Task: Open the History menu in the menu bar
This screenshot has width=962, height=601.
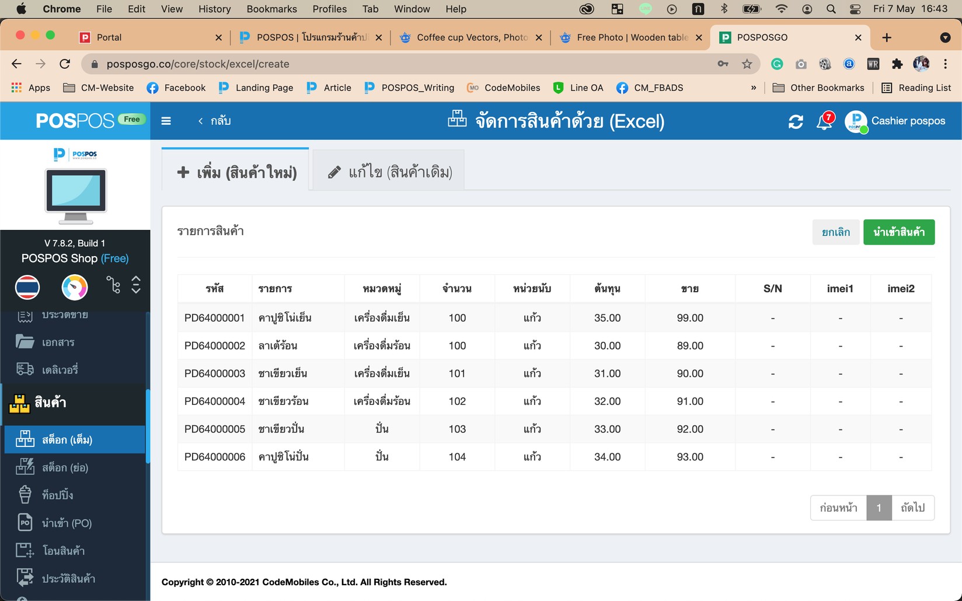Action: (214, 9)
